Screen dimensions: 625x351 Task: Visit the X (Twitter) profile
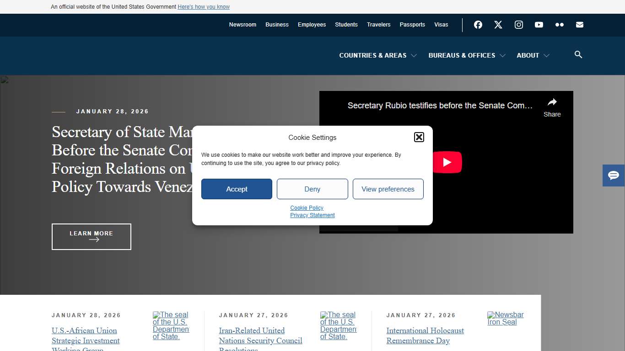click(x=498, y=25)
